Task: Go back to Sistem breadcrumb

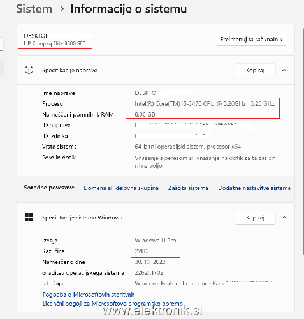Action: tap(34, 9)
